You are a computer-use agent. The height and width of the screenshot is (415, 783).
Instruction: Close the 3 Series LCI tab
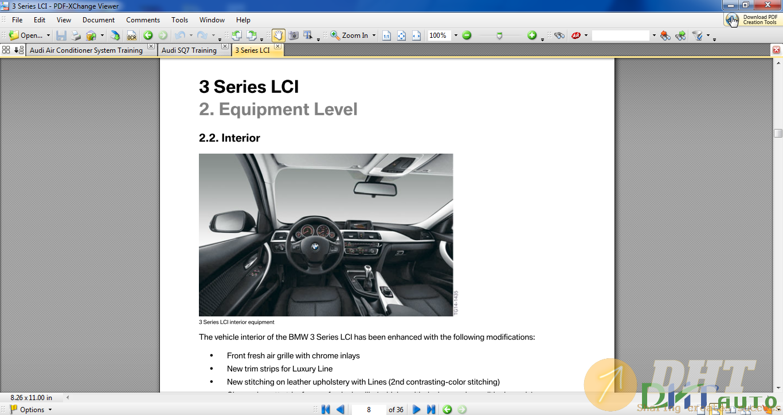277,46
